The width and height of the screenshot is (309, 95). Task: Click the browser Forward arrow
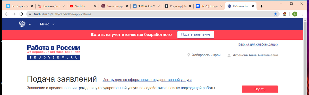click(x=14, y=14)
